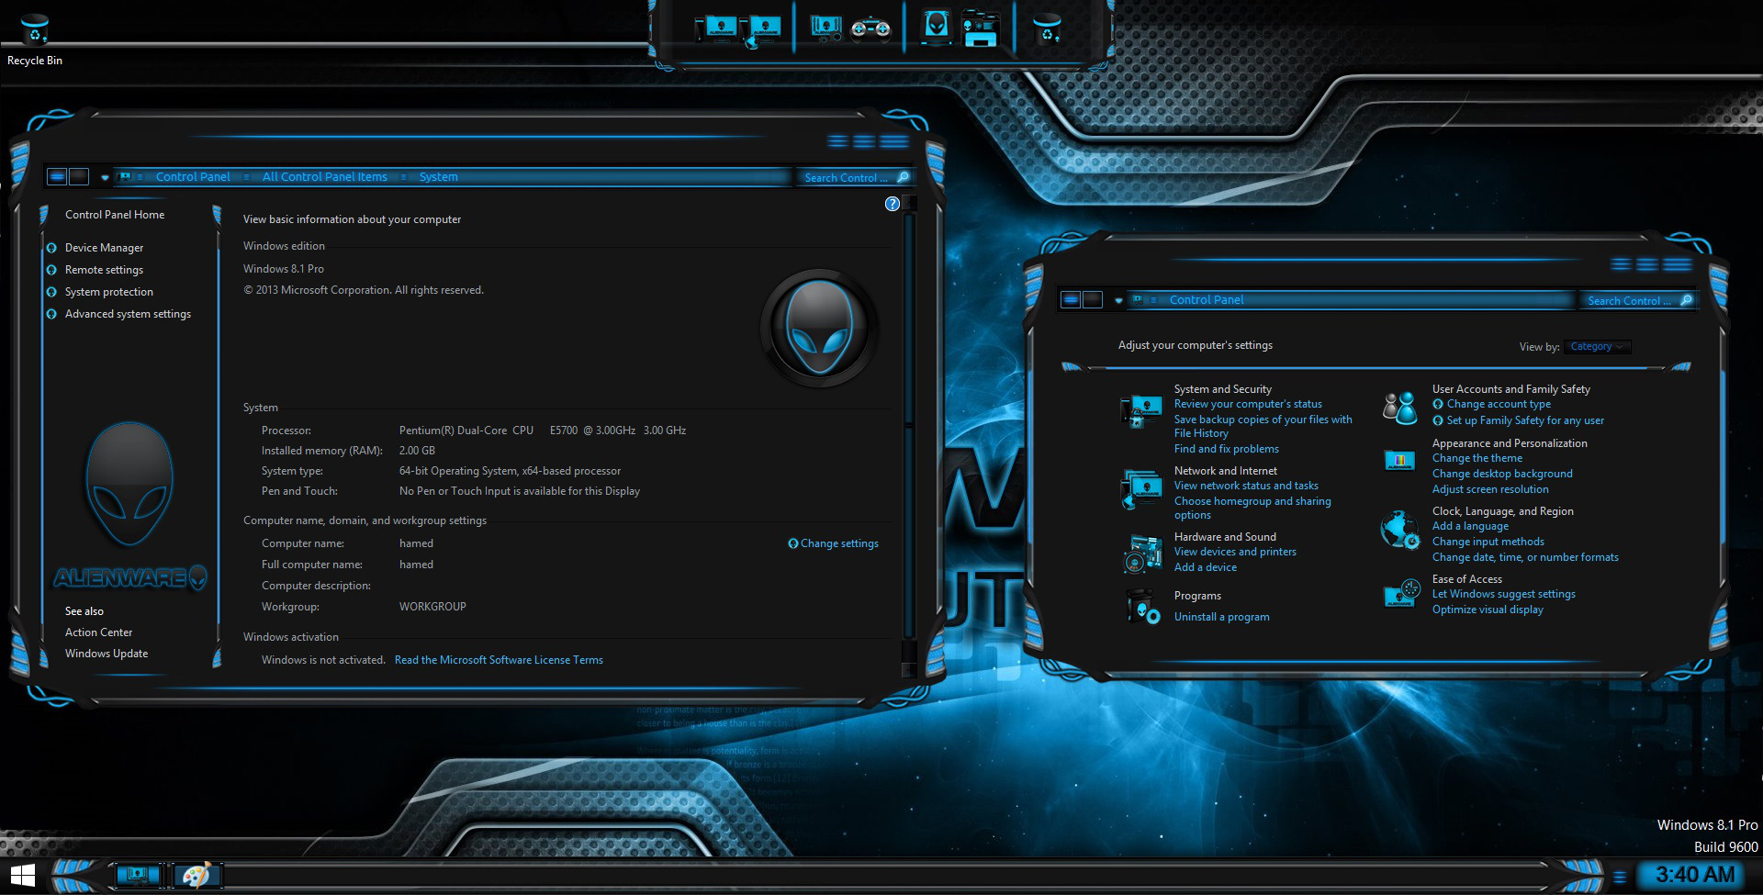
Task: Open Optimize visual display
Action: click(x=1488, y=610)
